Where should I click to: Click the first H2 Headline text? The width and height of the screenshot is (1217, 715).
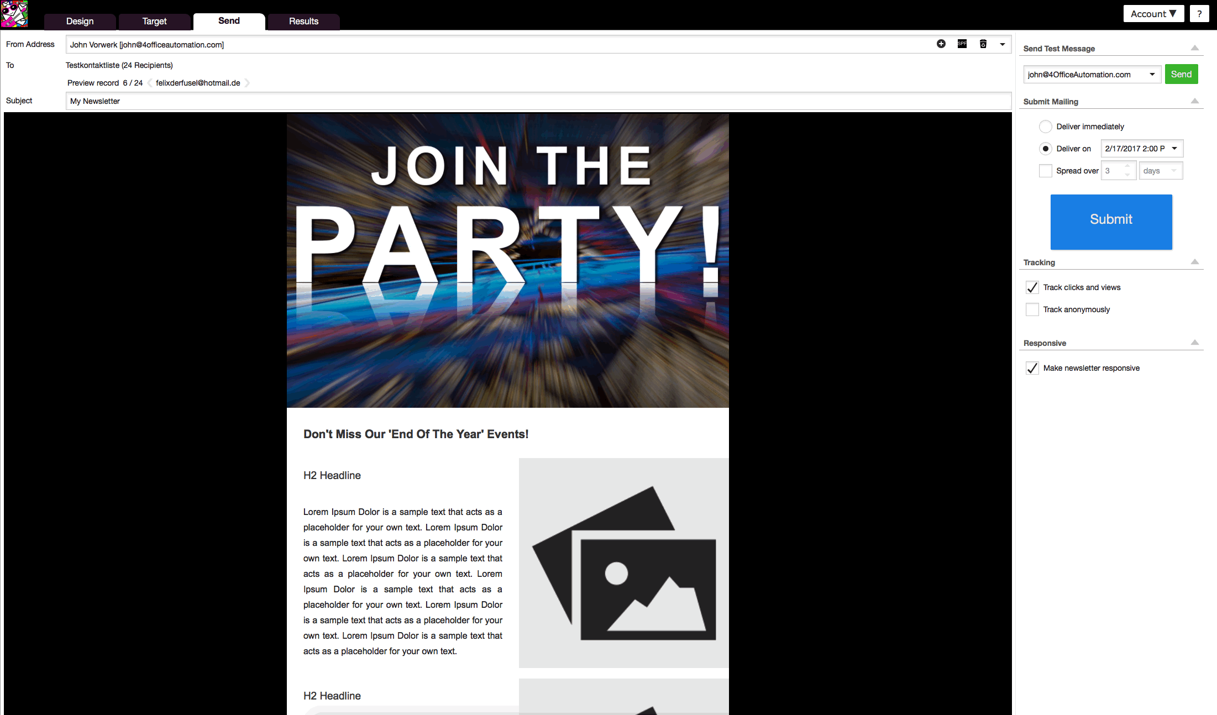coord(332,476)
